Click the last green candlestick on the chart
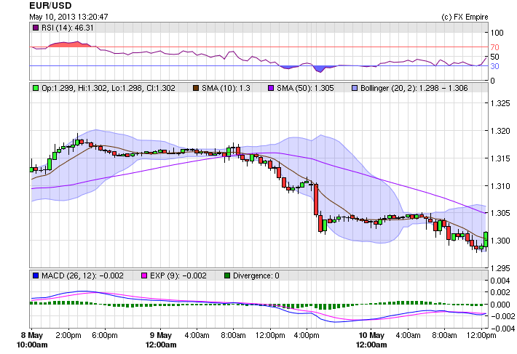This screenshot has height=354, width=517. tap(486, 239)
